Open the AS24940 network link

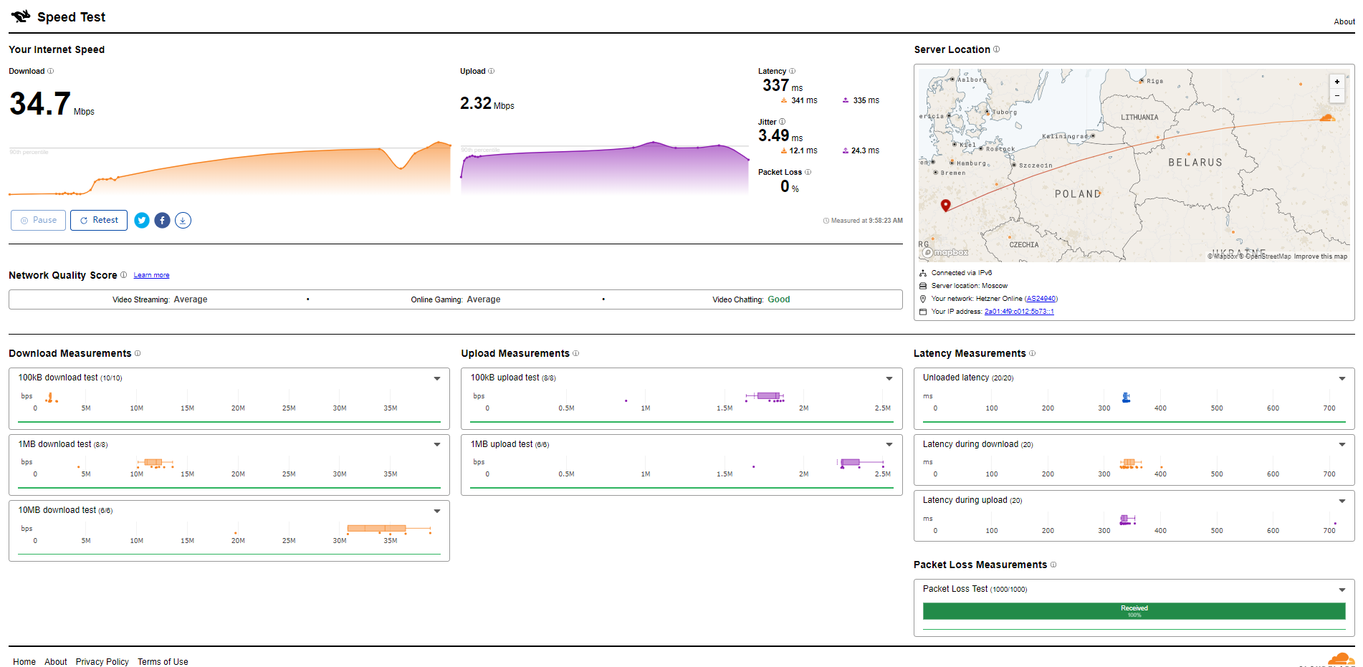[x=1041, y=299]
